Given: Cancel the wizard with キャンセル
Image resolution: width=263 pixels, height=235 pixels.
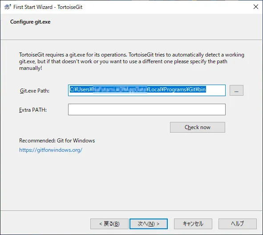Looking at the screenshot, I should click(x=193, y=224).
